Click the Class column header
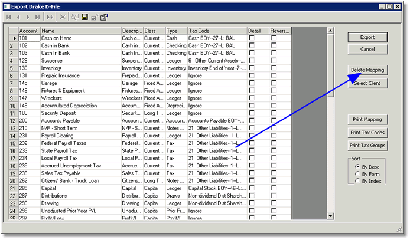 pos(154,31)
